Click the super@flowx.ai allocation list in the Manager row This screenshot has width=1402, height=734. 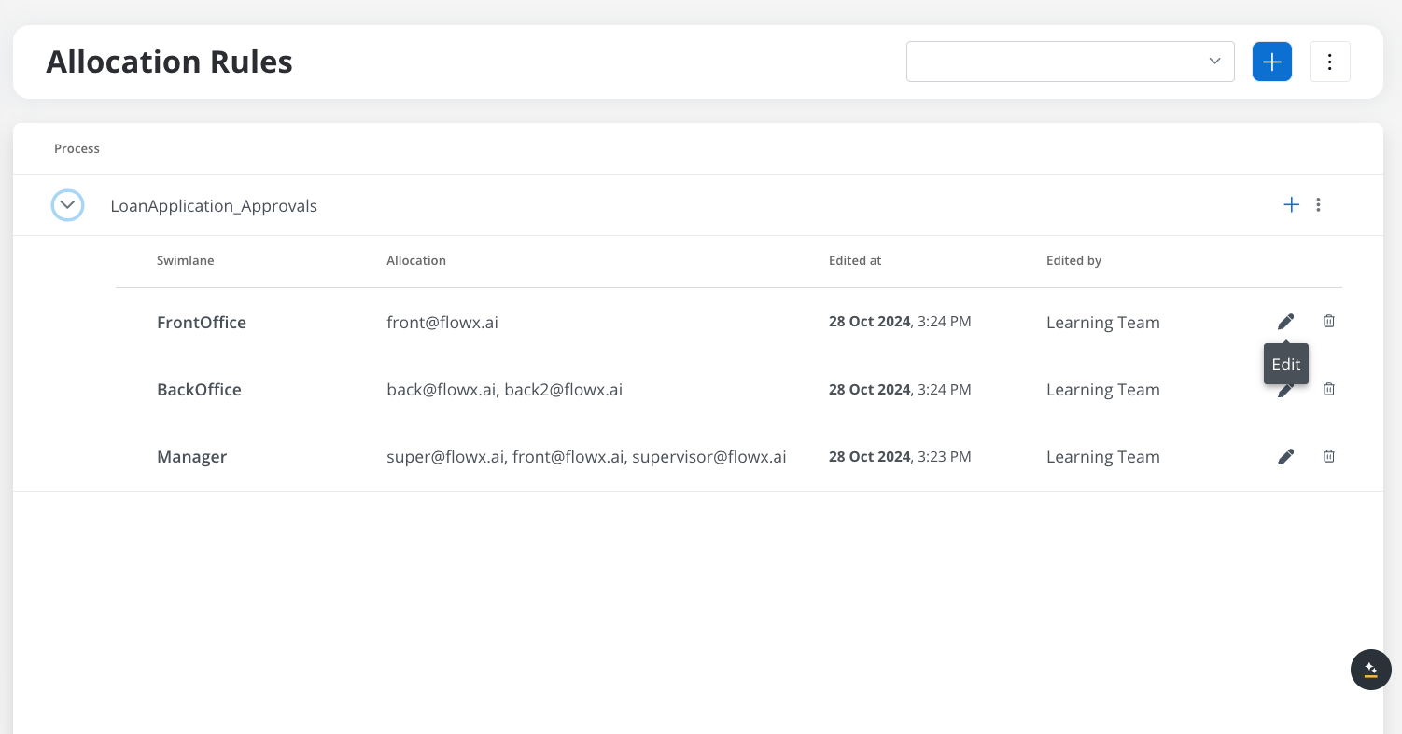(x=586, y=457)
